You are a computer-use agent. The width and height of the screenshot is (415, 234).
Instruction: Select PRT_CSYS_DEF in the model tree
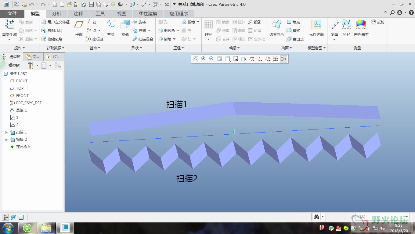point(26,103)
